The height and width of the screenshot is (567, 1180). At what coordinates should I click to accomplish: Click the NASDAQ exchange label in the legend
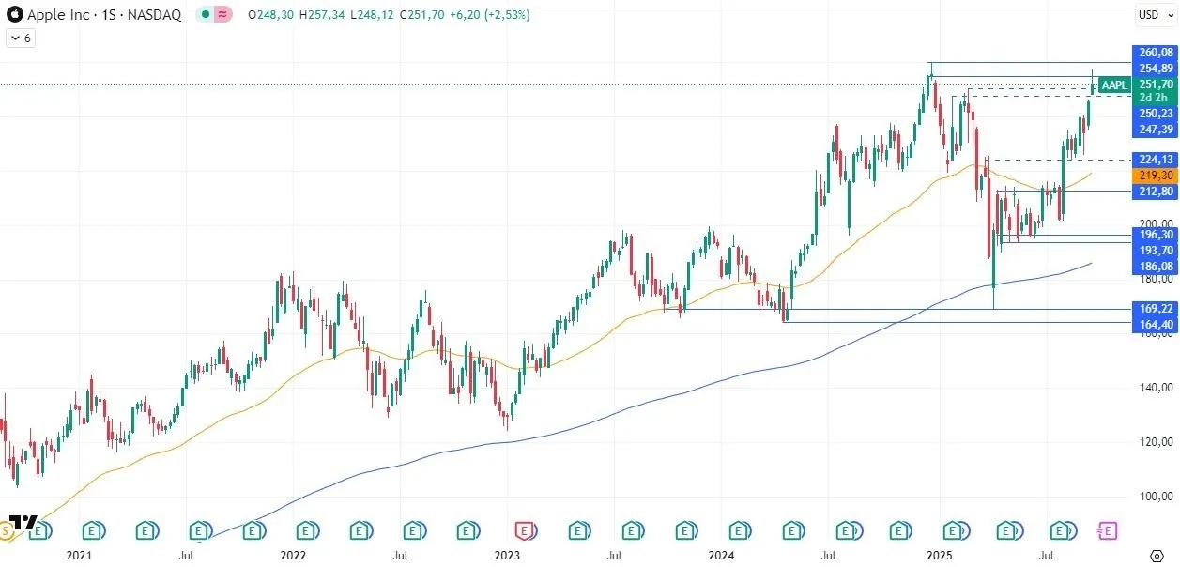pyautogui.click(x=155, y=15)
